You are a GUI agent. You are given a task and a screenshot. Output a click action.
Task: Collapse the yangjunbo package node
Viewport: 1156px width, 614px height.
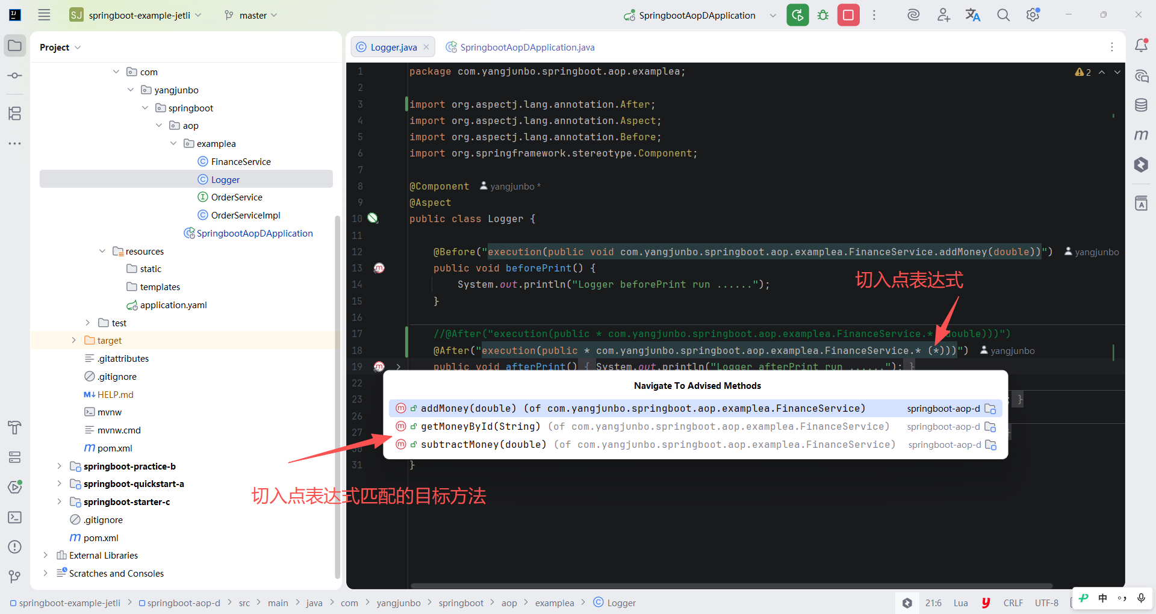pyautogui.click(x=131, y=90)
